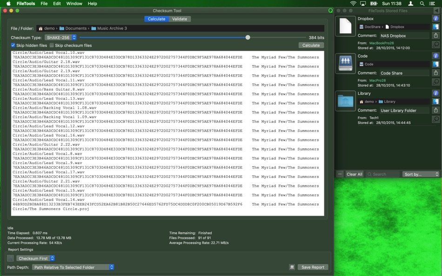
Task: Open File menu
Action: (44, 3)
